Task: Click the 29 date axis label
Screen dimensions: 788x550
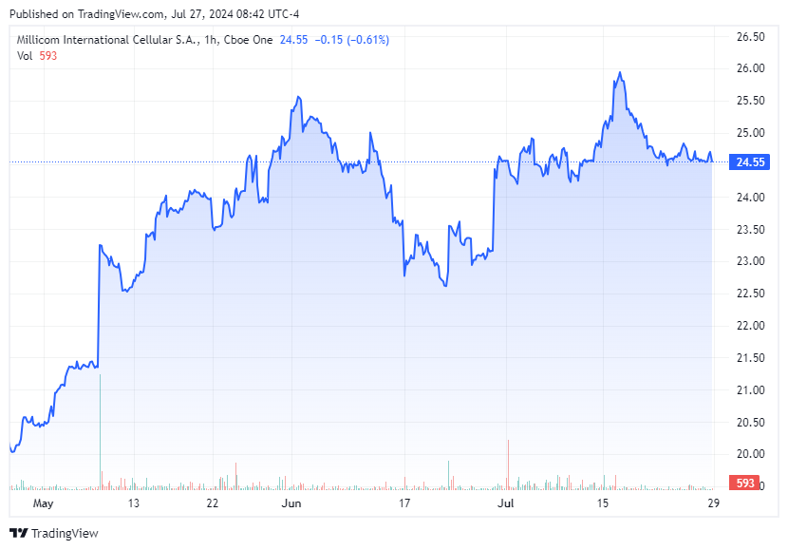Action: click(x=711, y=503)
